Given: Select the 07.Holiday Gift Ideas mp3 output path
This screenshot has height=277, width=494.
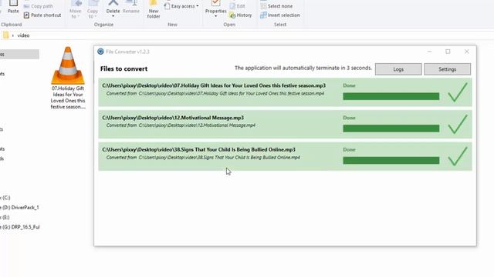Looking at the screenshot, I should (x=214, y=85).
